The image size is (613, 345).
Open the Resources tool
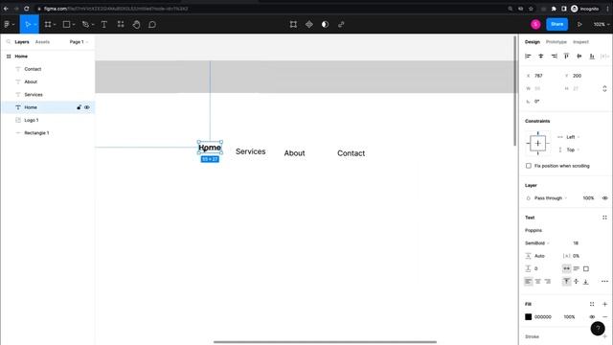(x=121, y=24)
